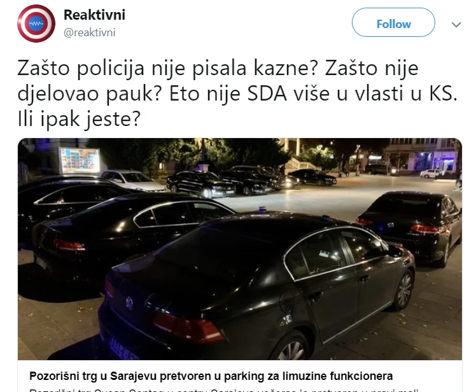Open the article titled Pozorišni trg u Sarajevu
476x392 pixels.
[211, 376]
